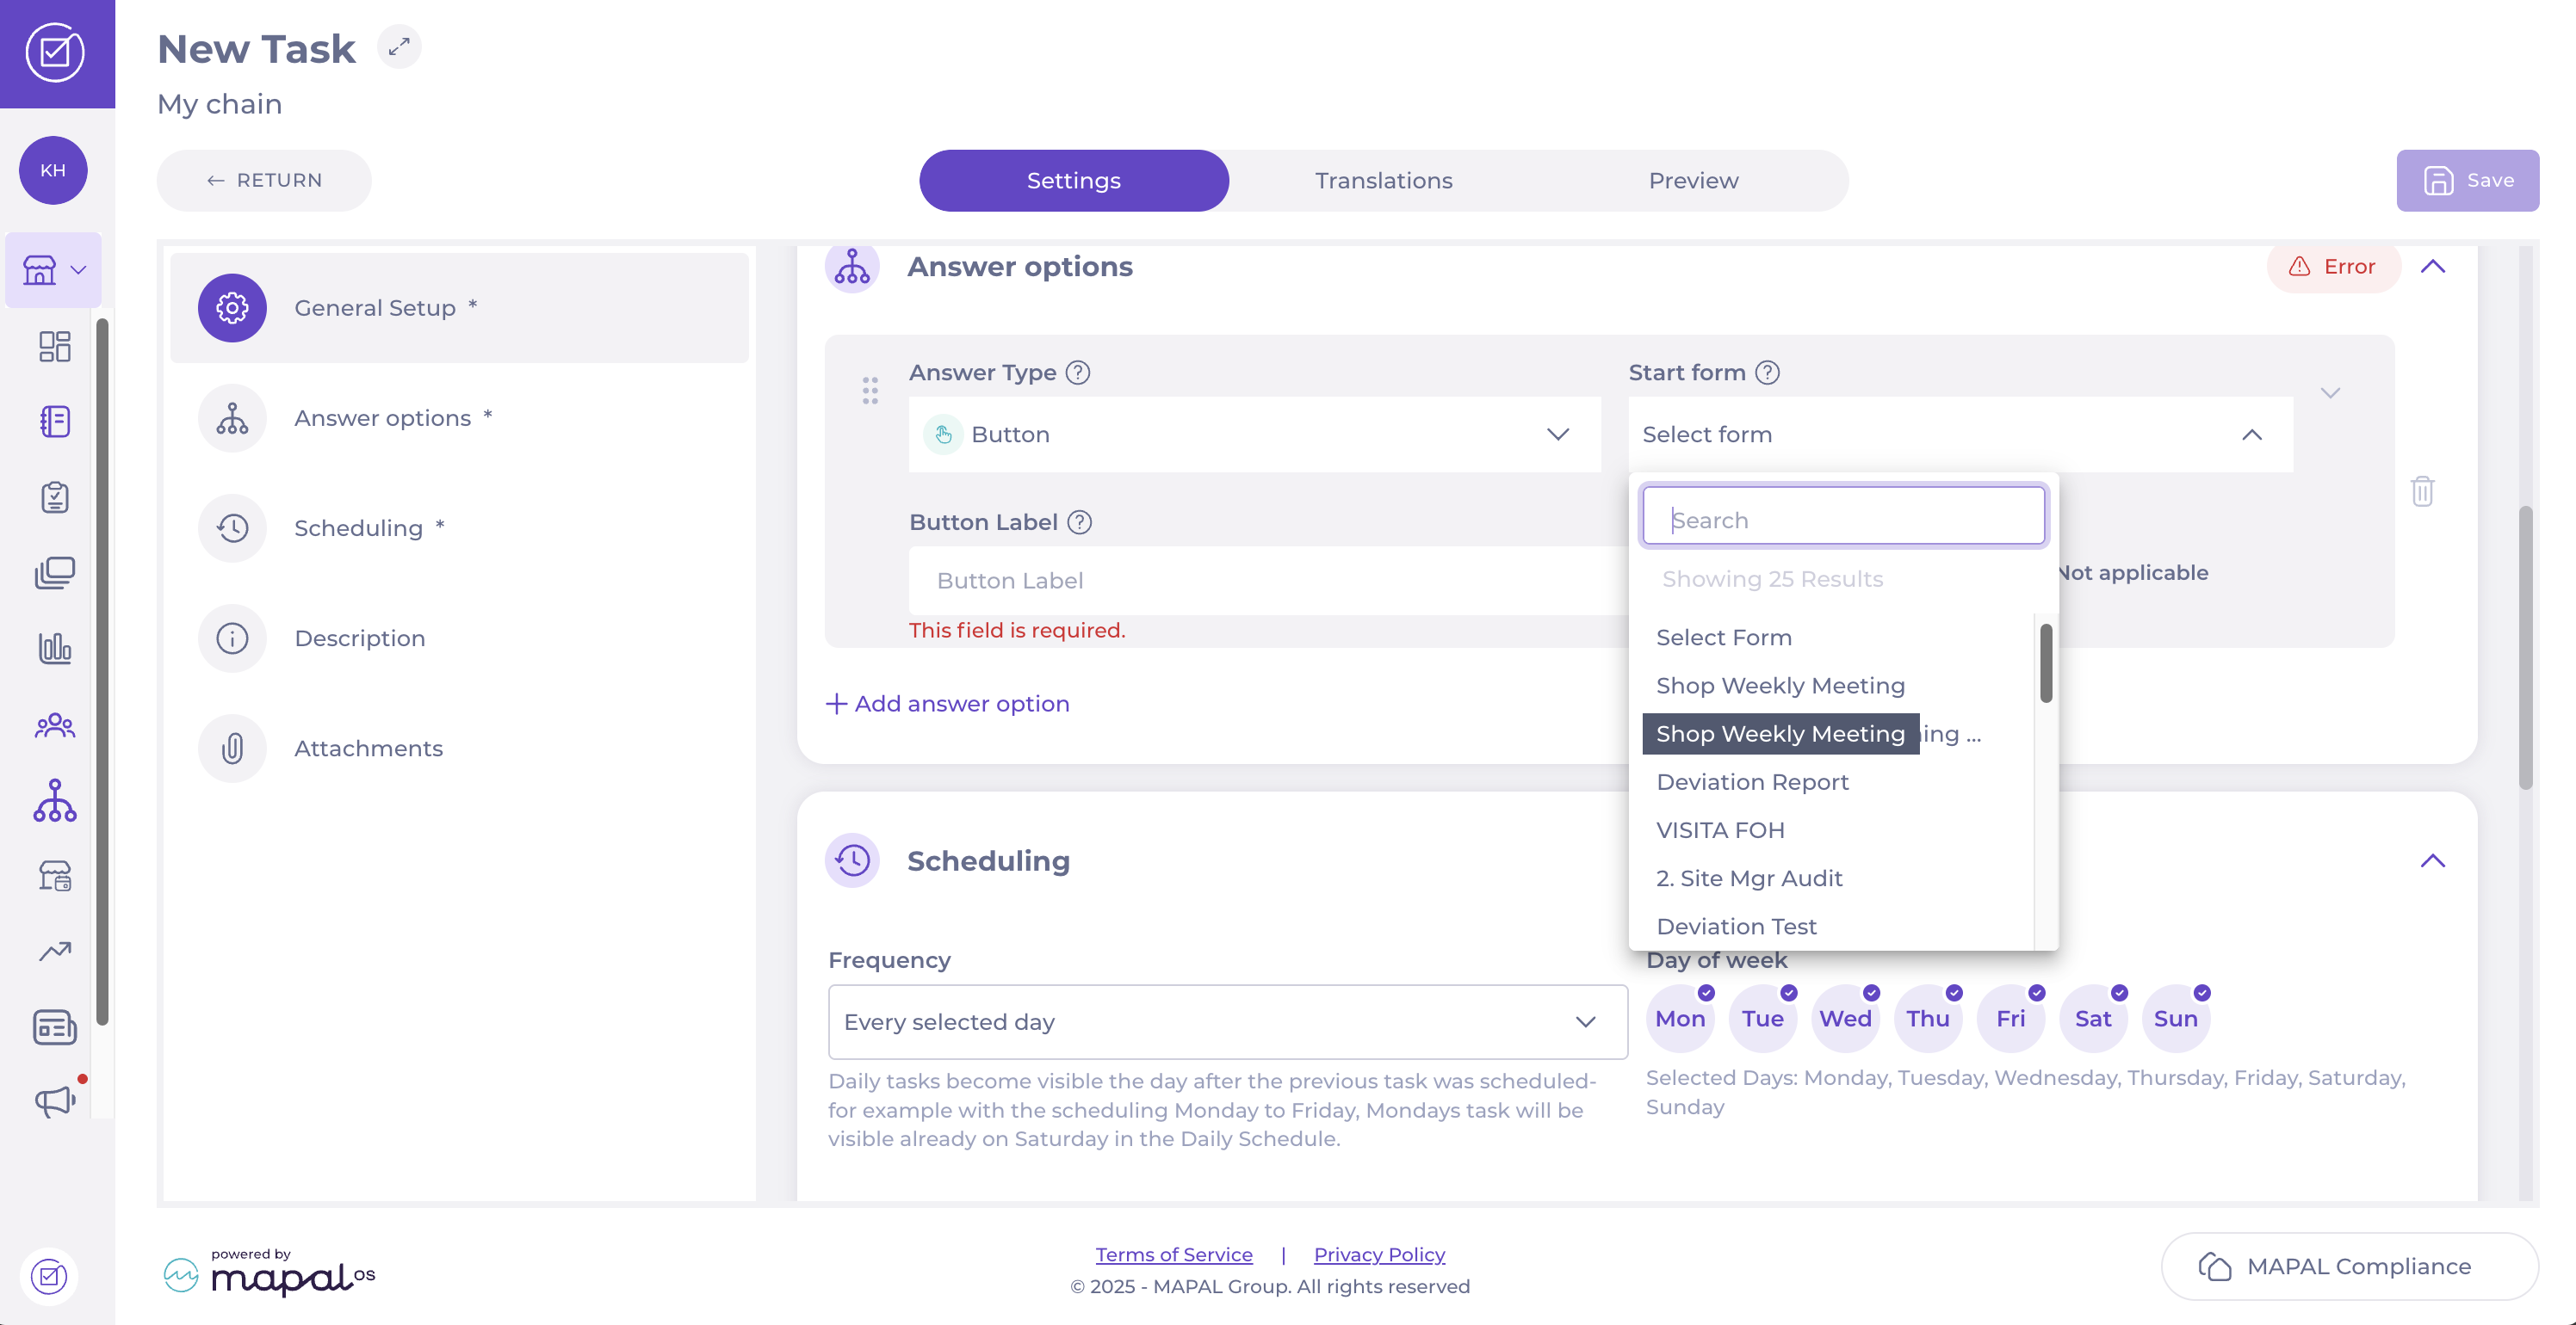Toggle Mon day of week
This screenshot has width=2576, height=1325.
1680,1018
